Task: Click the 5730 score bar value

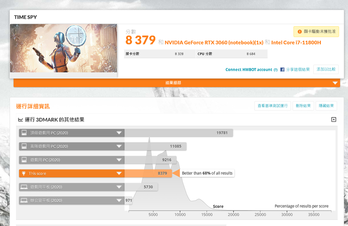Action: (x=148, y=187)
